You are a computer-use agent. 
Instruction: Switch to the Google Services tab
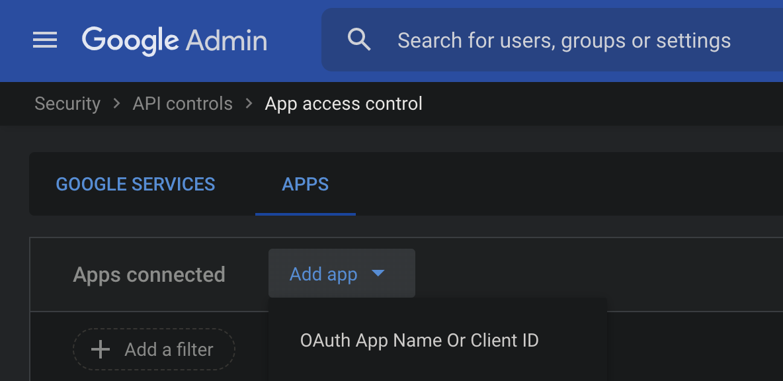pos(136,185)
